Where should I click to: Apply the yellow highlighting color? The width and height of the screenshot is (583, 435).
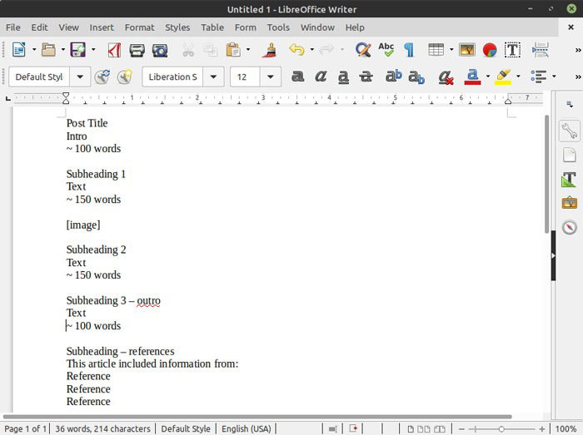tap(503, 77)
